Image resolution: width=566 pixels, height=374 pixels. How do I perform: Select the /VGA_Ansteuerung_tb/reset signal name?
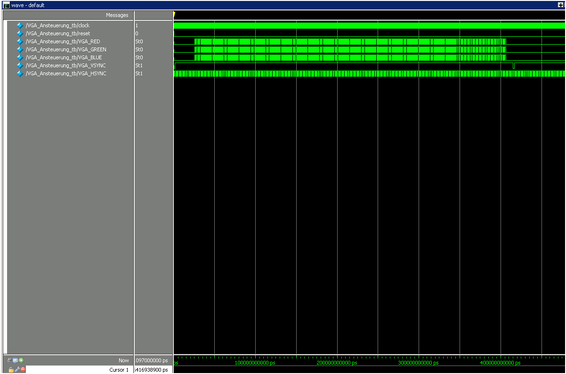click(x=57, y=33)
